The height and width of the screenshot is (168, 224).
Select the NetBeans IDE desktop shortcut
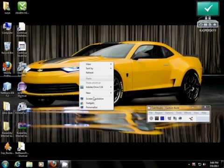pos(7,89)
